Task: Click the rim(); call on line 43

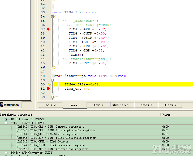Action: (x=77, y=55)
